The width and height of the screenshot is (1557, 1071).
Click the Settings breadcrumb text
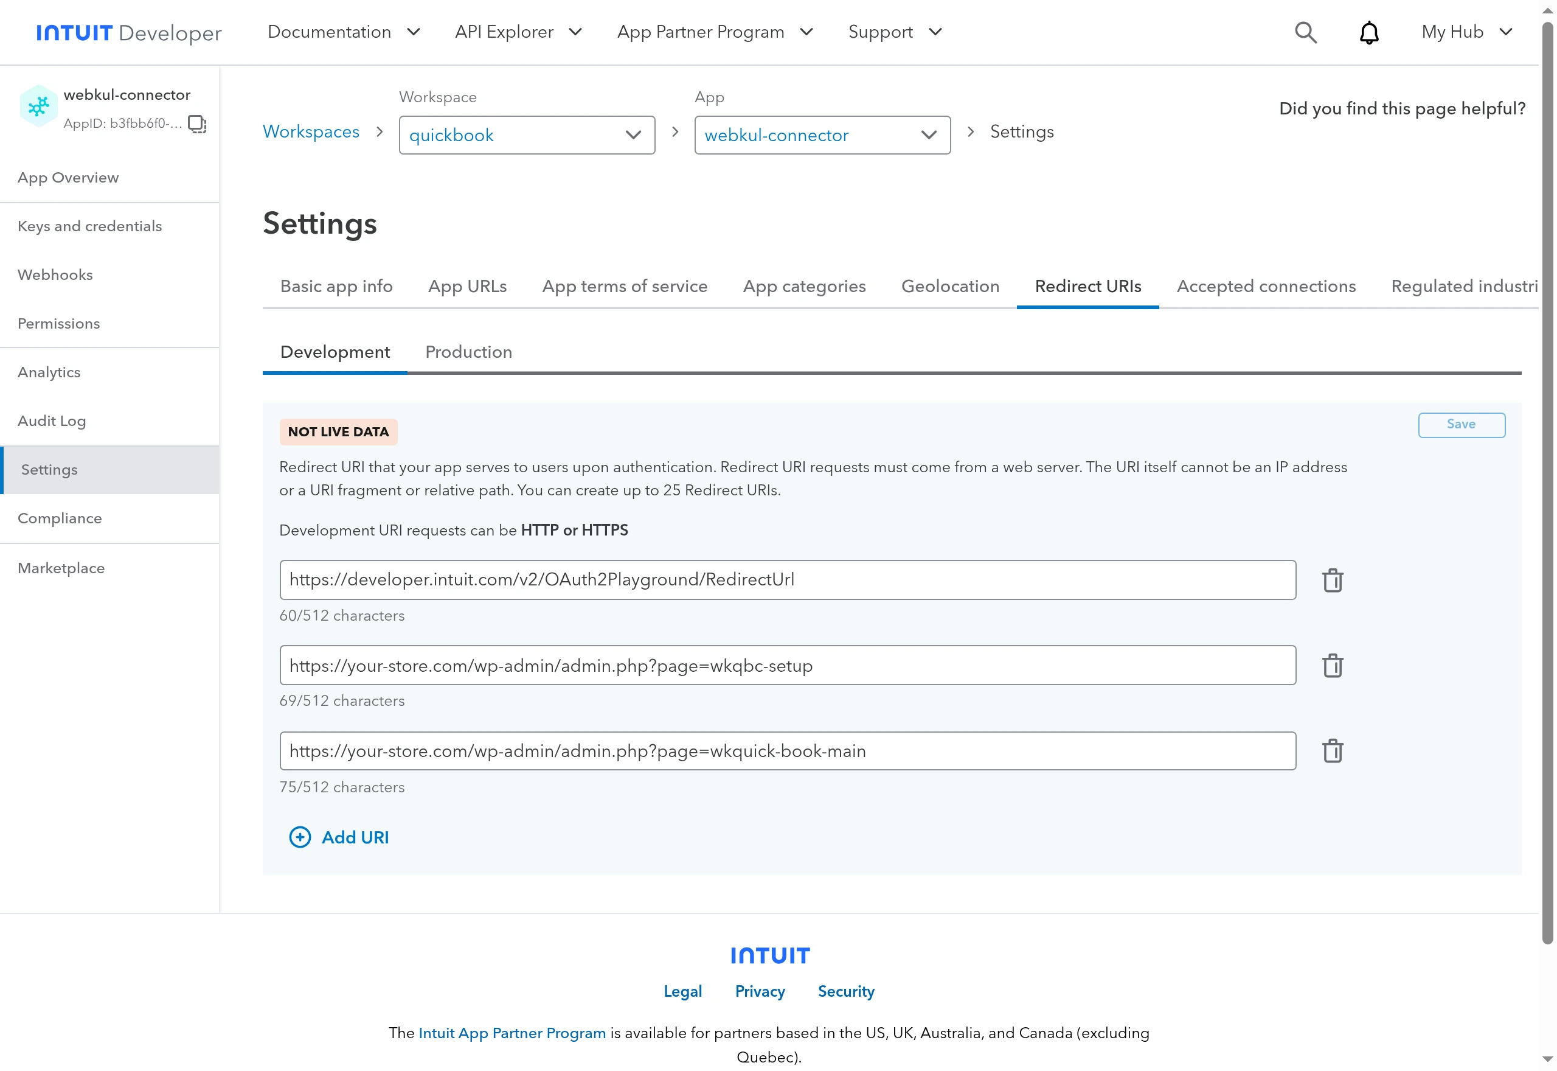point(1021,131)
